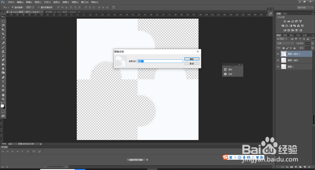Switch to the 未标题-2 document tab
315x170 pixels.
tap(61, 12)
